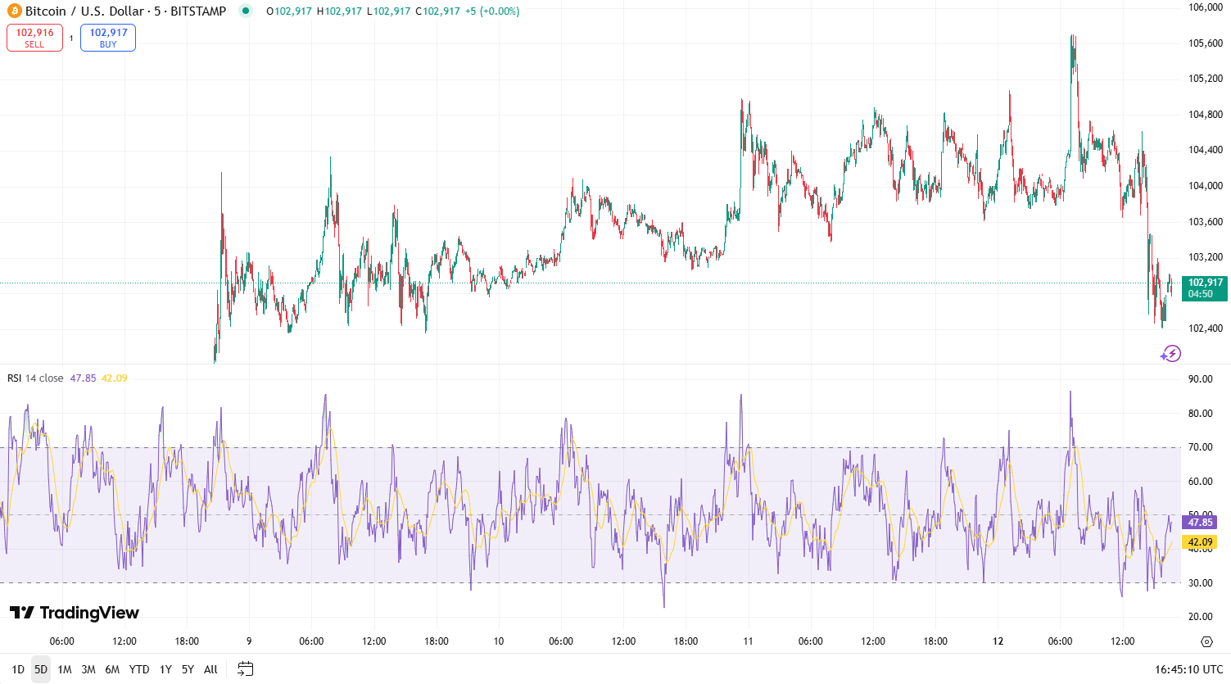Viewport: 1231px width, 684px height.
Task: Click the date label 10 on time axis
Action: (x=499, y=641)
